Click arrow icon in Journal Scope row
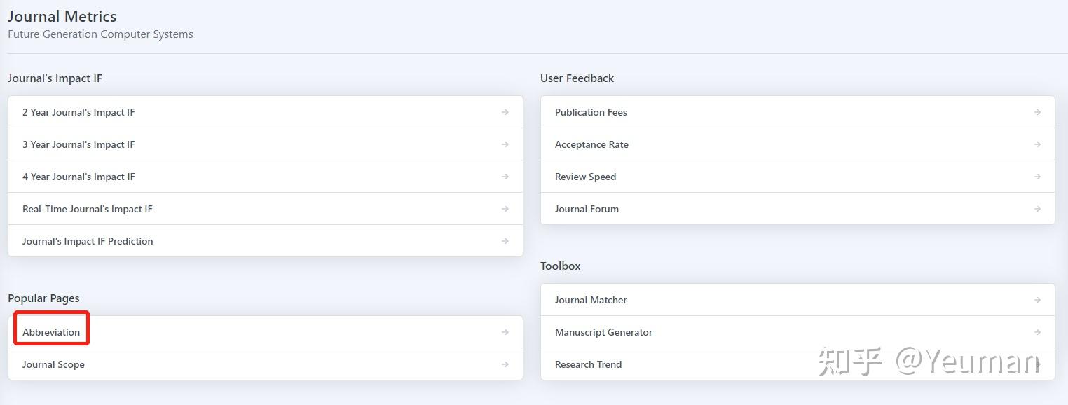Screen dimensions: 1068x405 505,364
